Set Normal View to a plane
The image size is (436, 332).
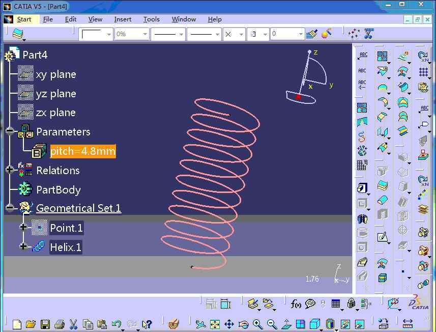pyautogui.click(x=286, y=324)
